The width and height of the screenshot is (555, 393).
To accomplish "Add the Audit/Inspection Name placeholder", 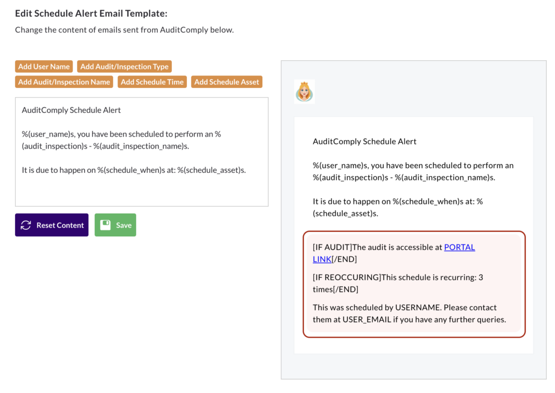I will pos(64,82).
